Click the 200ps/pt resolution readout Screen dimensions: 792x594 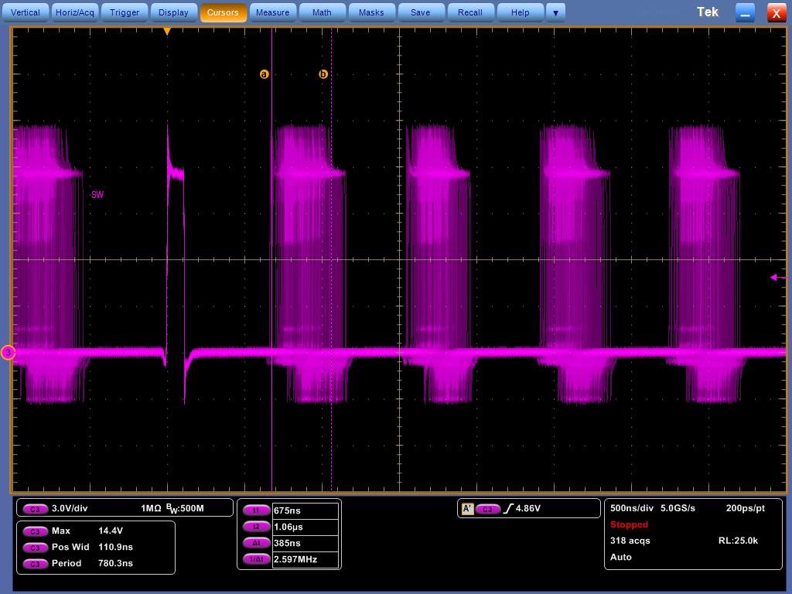click(746, 508)
